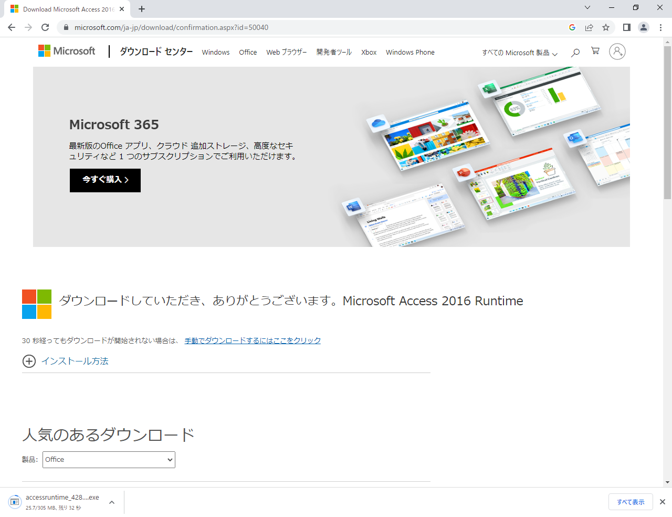Select 開発者ツール in the navigation
The width and height of the screenshot is (672, 517).
[x=334, y=52]
